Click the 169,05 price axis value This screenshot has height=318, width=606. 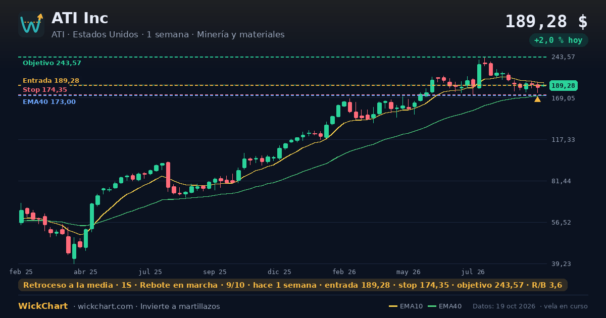pos(563,98)
